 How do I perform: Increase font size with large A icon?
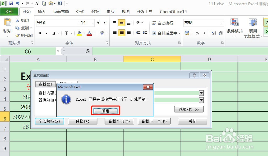pyautogui.click(x=98, y=23)
